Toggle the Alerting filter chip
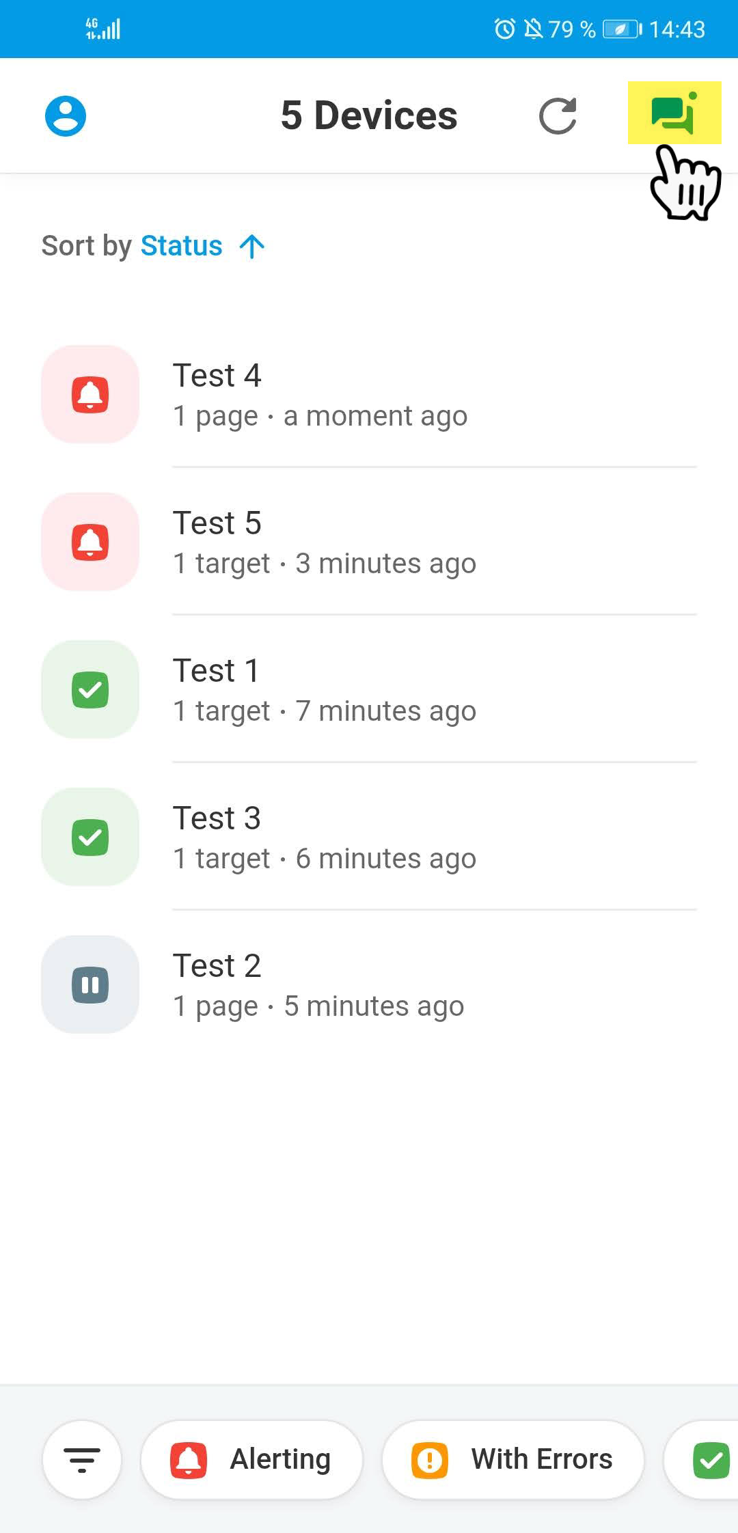This screenshot has width=738, height=1533. click(251, 1460)
